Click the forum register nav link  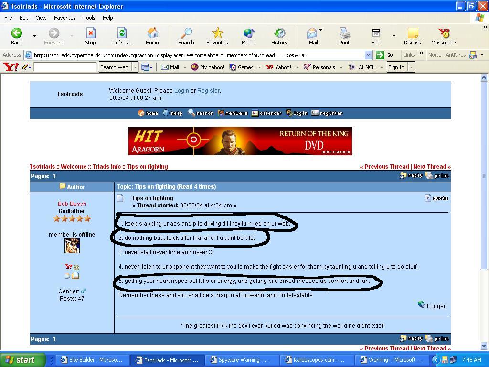tap(327, 113)
